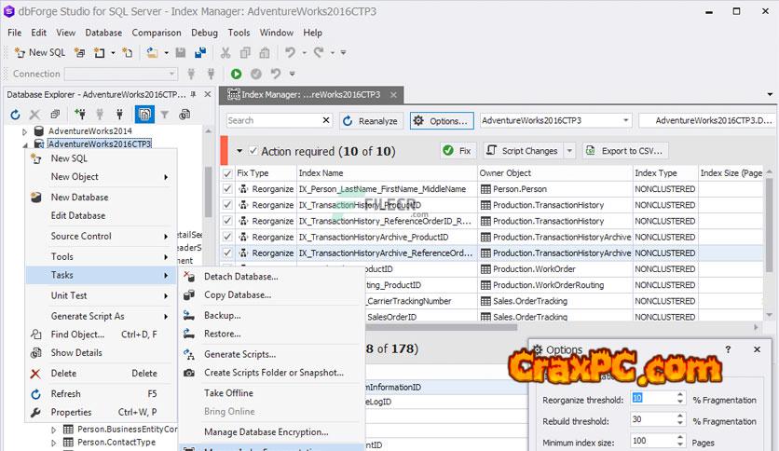This screenshot has height=451, width=779.
Task: Click the Undo arrow in main toolbar
Action: (x=290, y=53)
